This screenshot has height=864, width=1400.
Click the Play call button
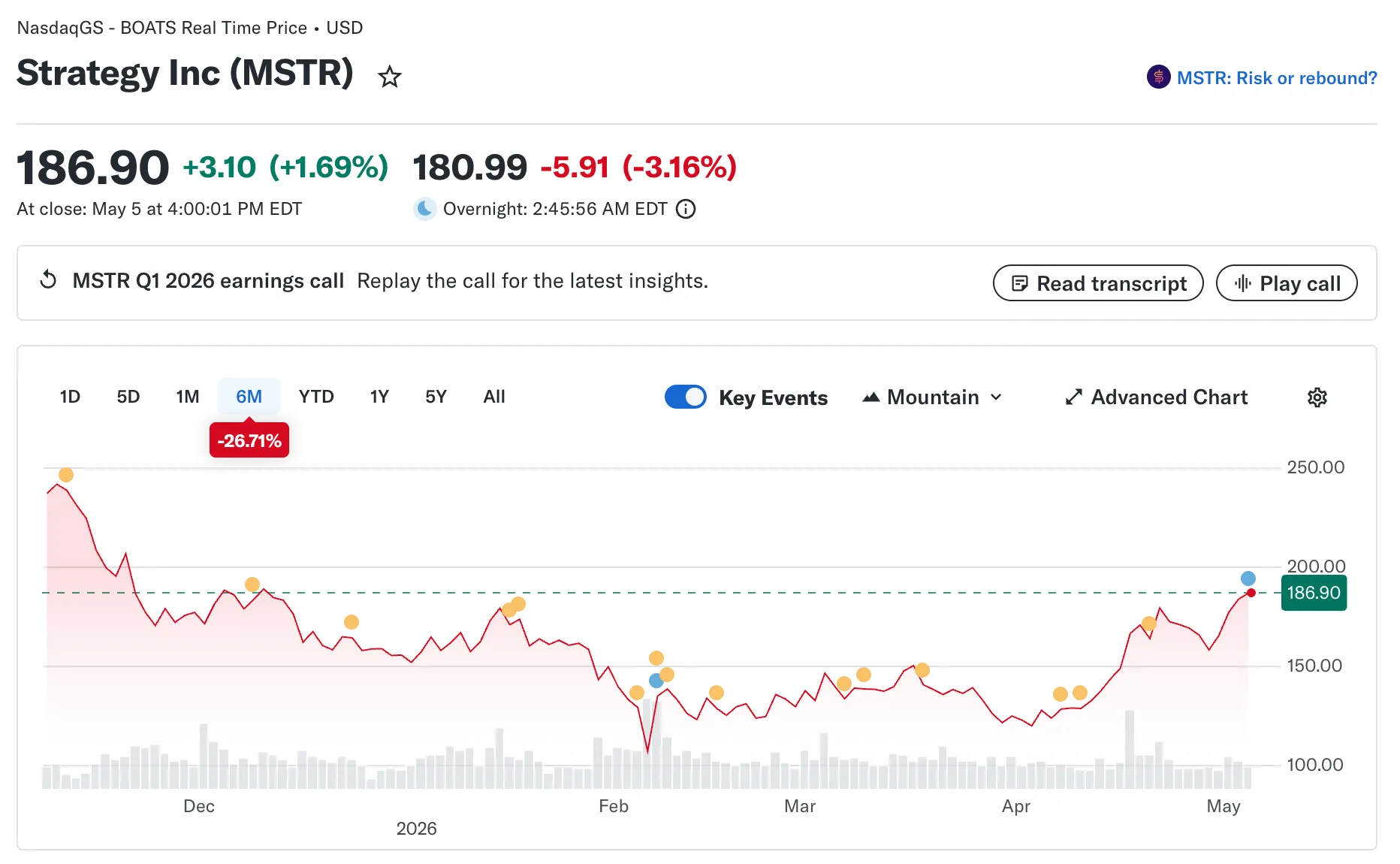click(1287, 283)
